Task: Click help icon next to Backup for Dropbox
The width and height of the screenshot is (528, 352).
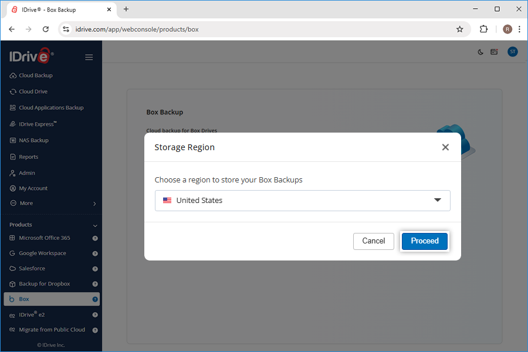Action: point(95,284)
